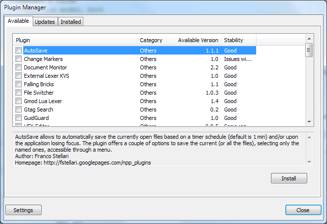Toggle the File Switcher checkbox
The height and width of the screenshot is (224, 327).
(x=18, y=93)
